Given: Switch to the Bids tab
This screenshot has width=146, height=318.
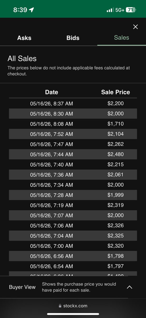Looking at the screenshot, I should coord(73,38).
